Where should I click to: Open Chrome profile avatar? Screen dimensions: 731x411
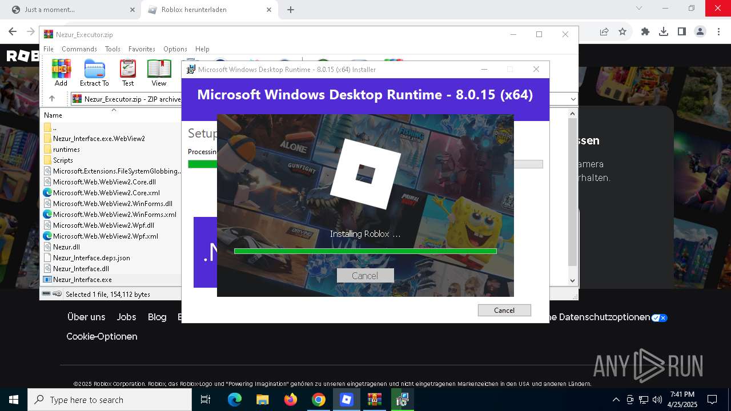click(x=700, y=32)
